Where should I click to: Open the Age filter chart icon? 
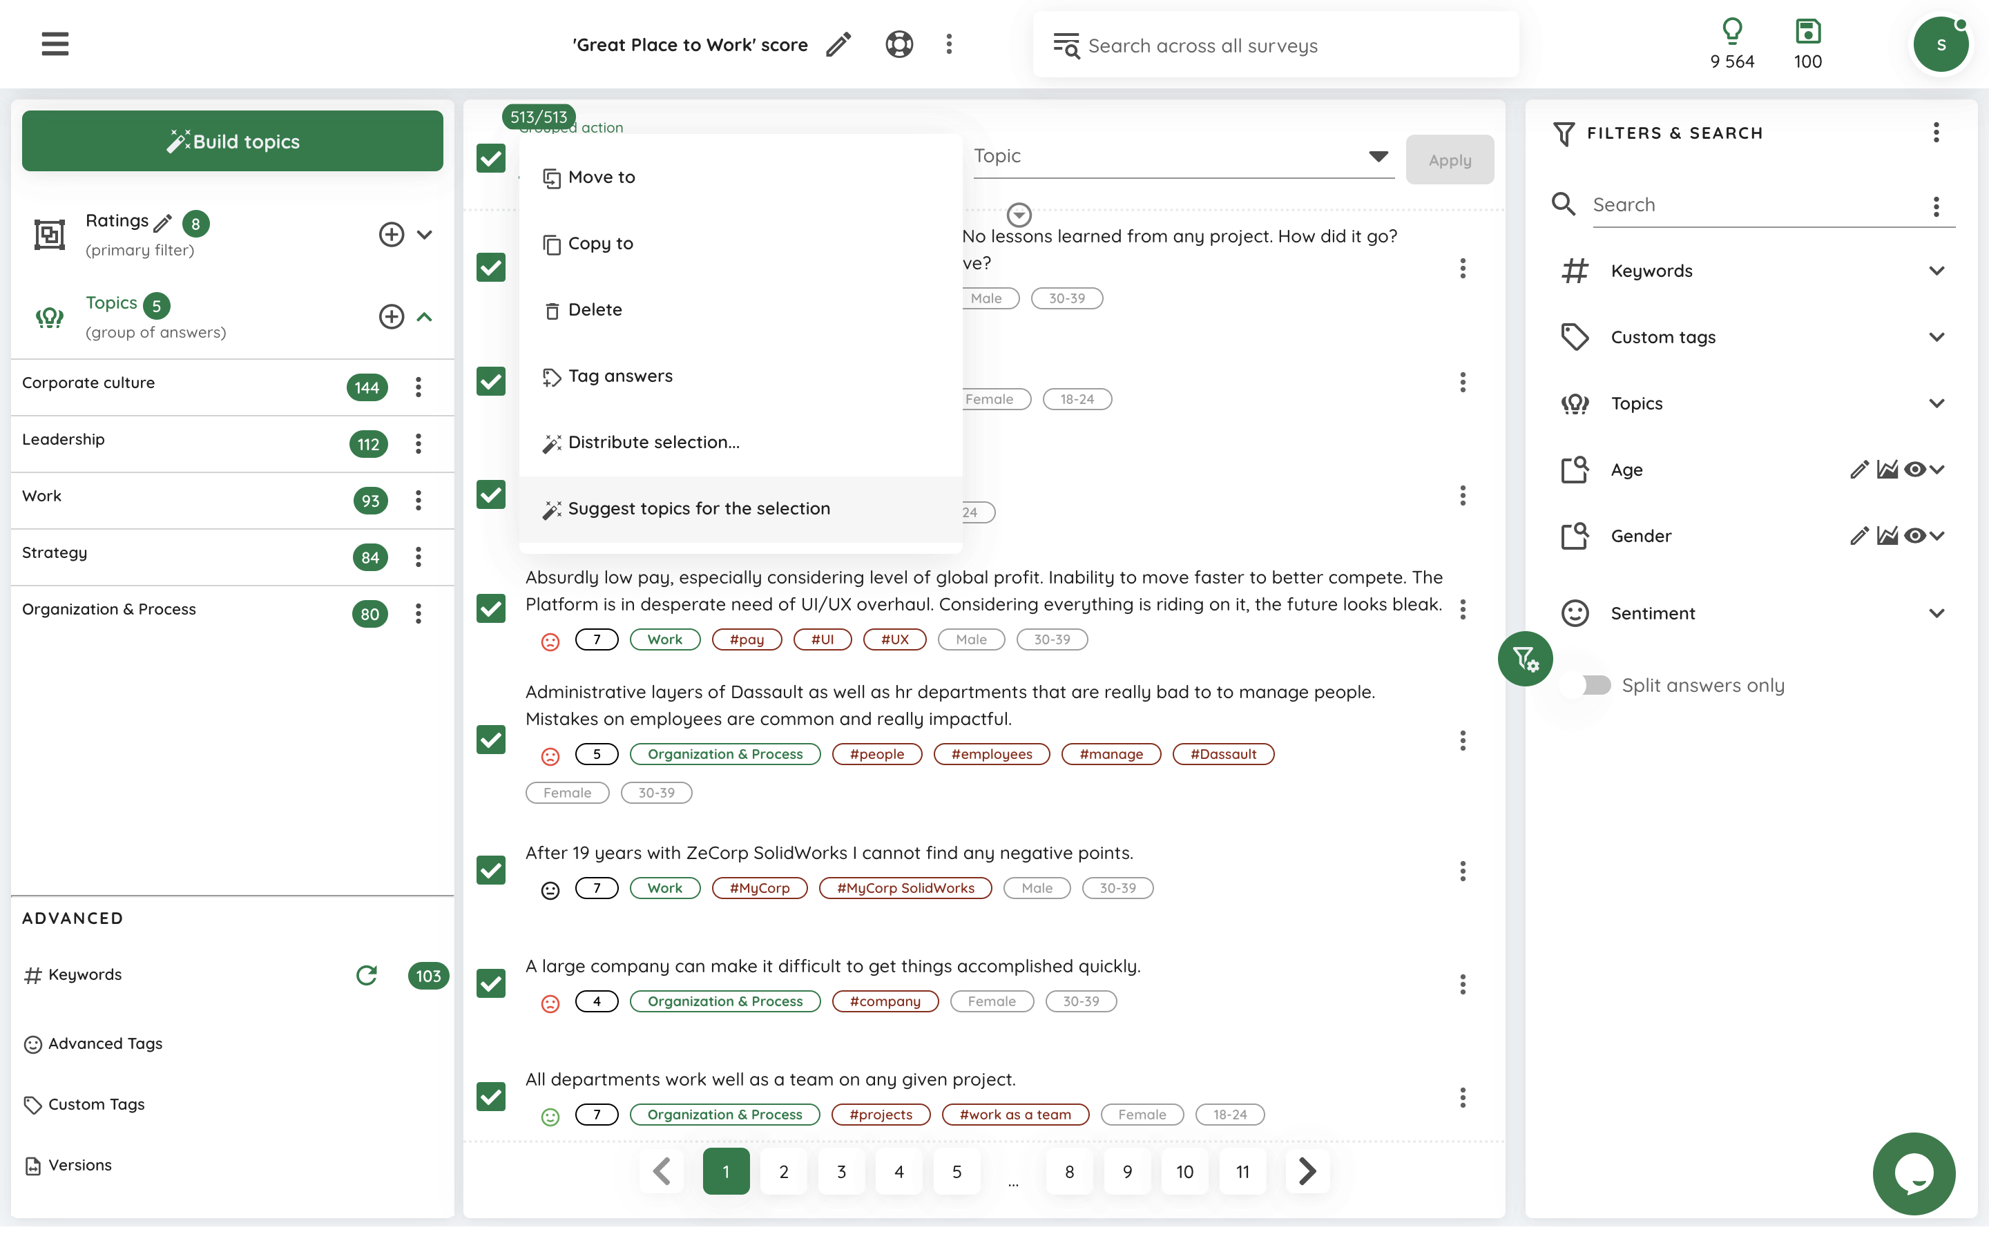coord(1887,470)
